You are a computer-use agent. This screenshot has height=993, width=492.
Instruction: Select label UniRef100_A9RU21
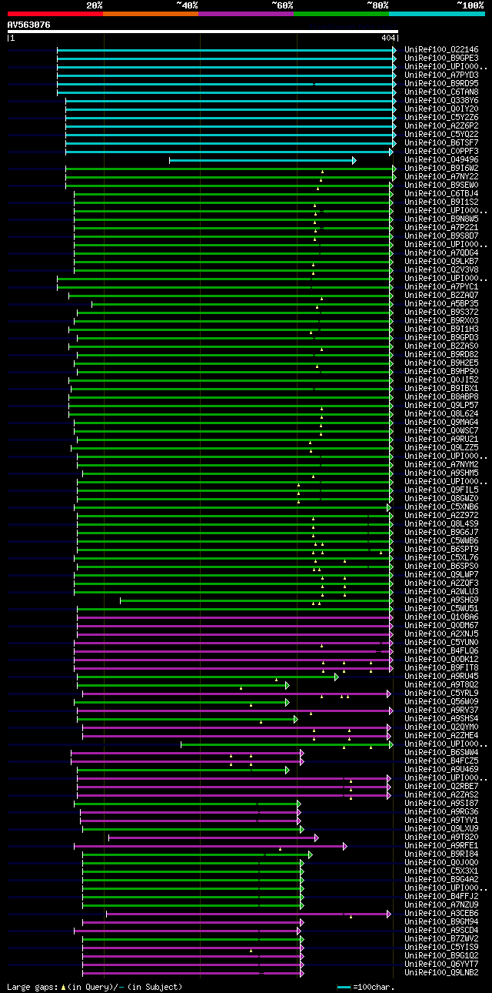click(441, 439)
